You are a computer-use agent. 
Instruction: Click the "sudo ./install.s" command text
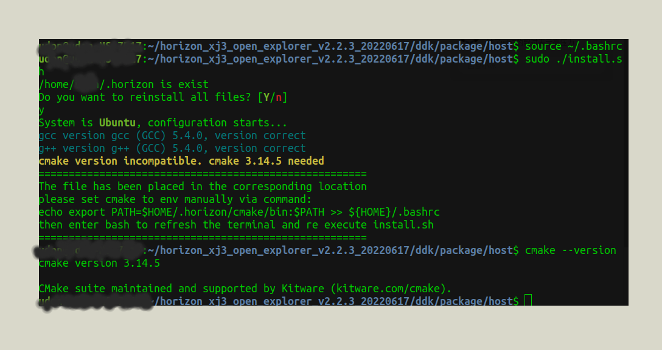573,59
